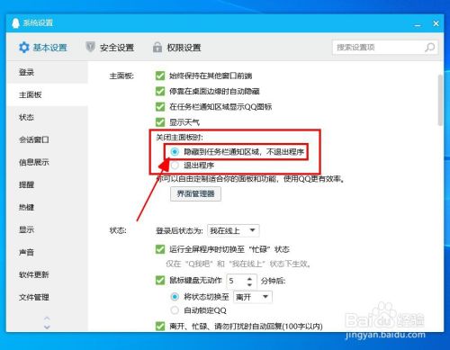Image resolution: width=450 pixels, height=350 pixels.
Task: Select 主面板 in the sidebar
Action: coord(47,94)
